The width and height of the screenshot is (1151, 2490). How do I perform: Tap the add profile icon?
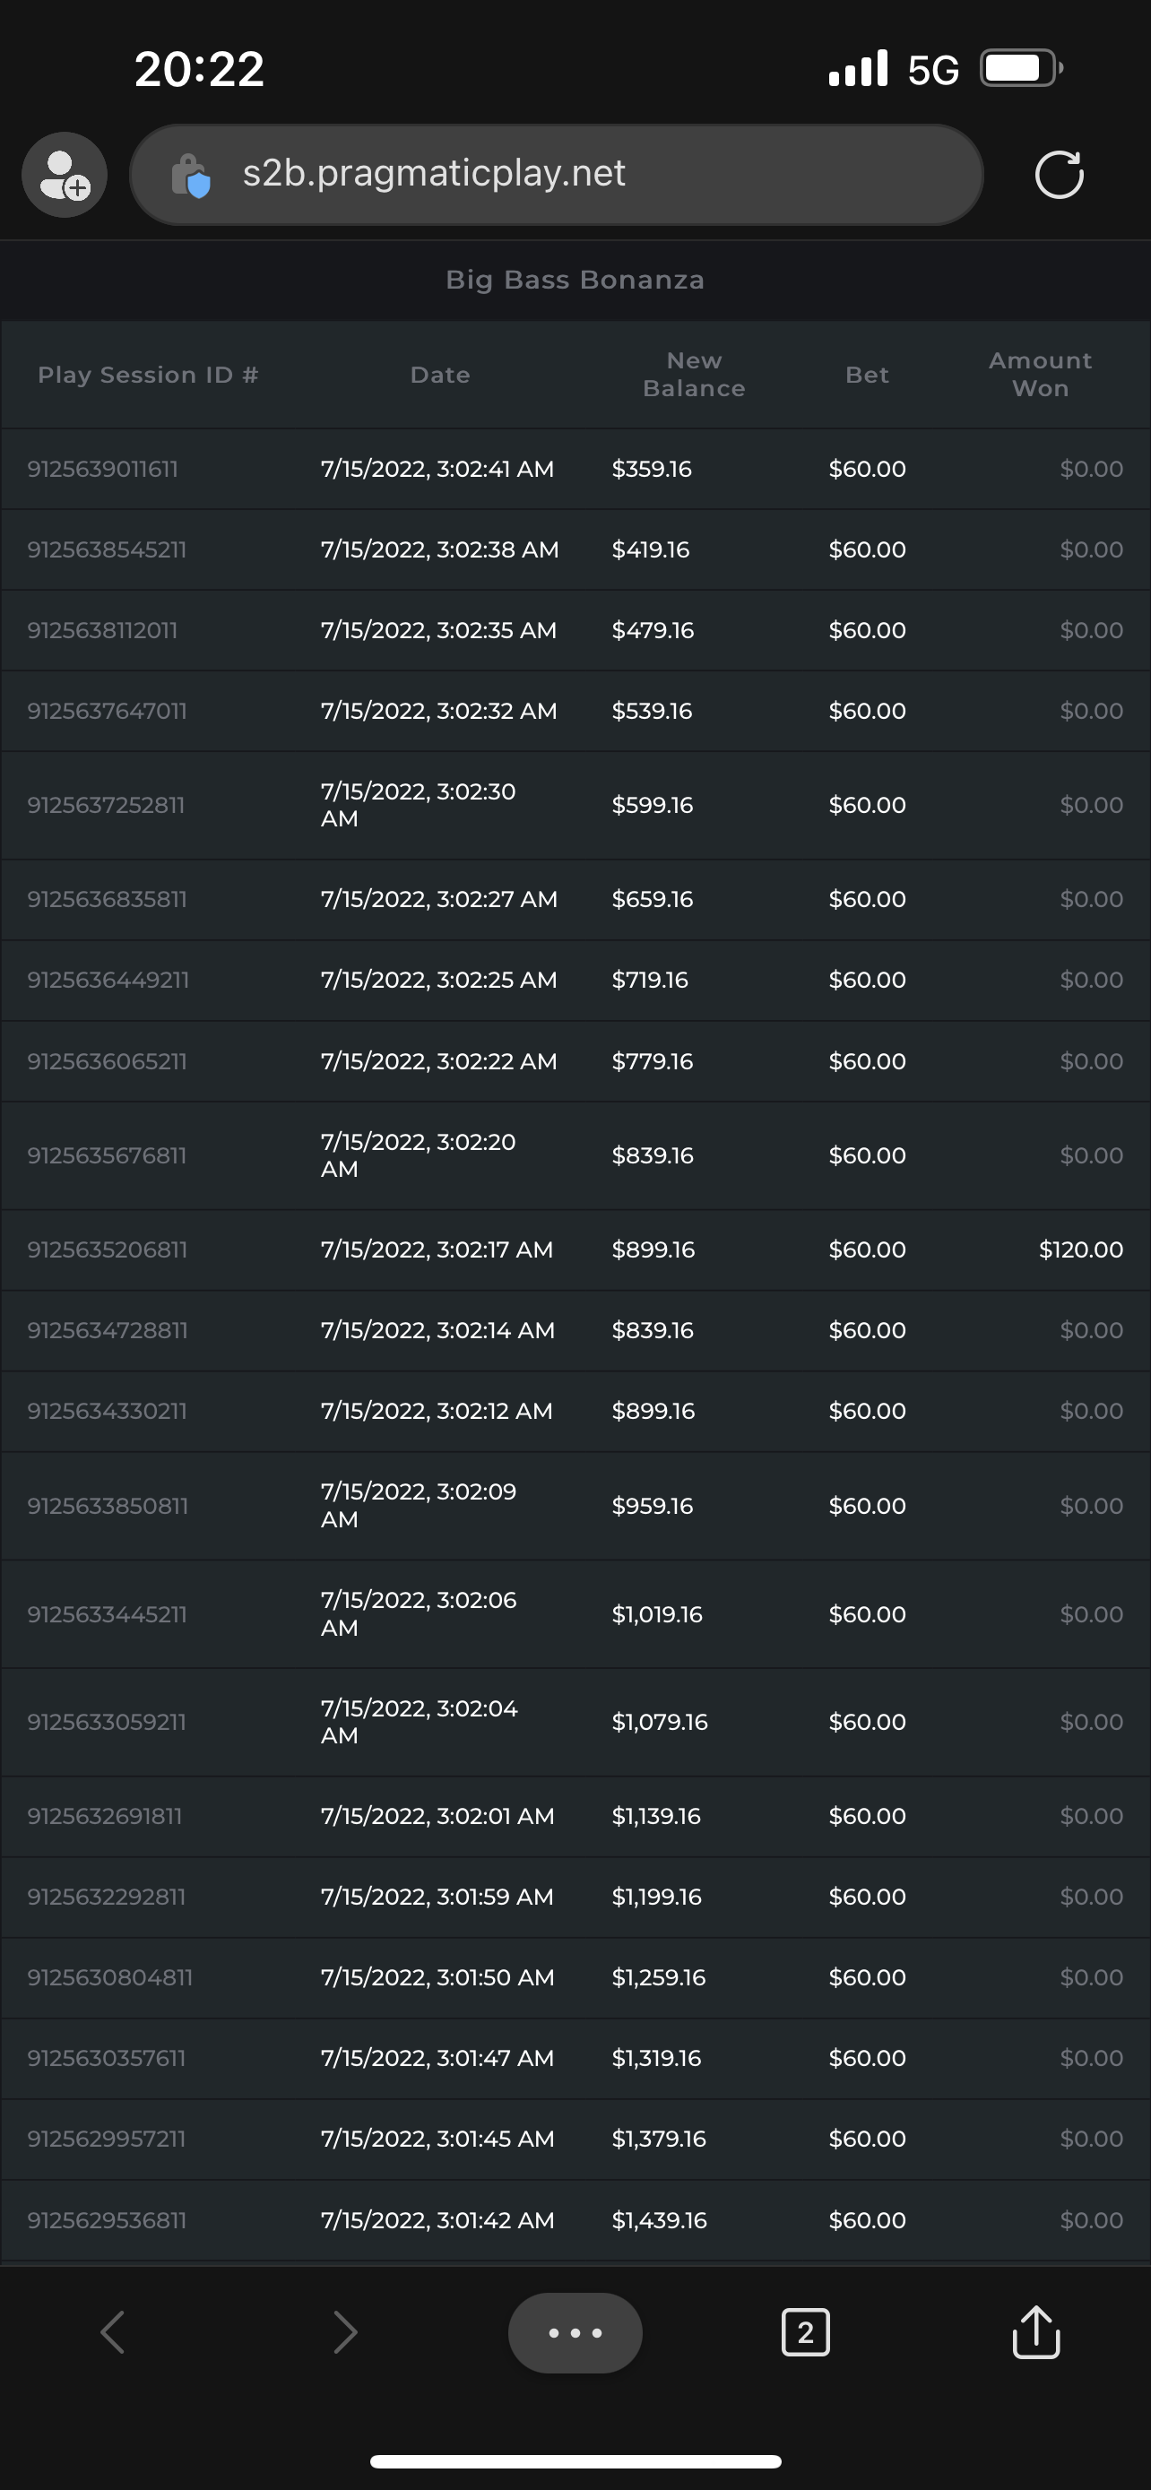[x=65, y=175]
